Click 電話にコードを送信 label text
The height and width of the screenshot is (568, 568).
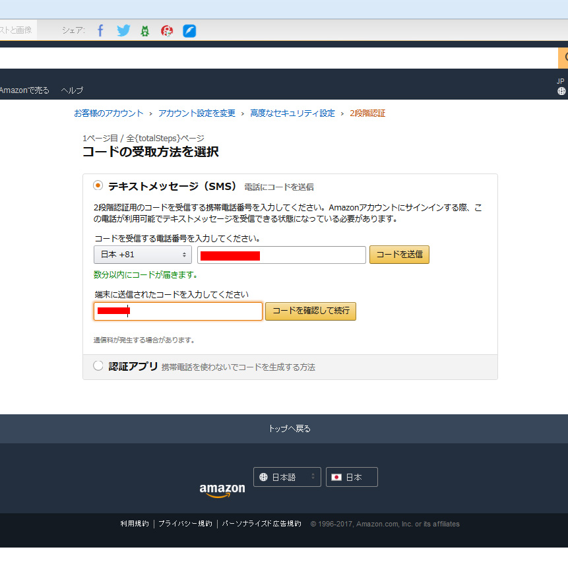click(279, 187)
